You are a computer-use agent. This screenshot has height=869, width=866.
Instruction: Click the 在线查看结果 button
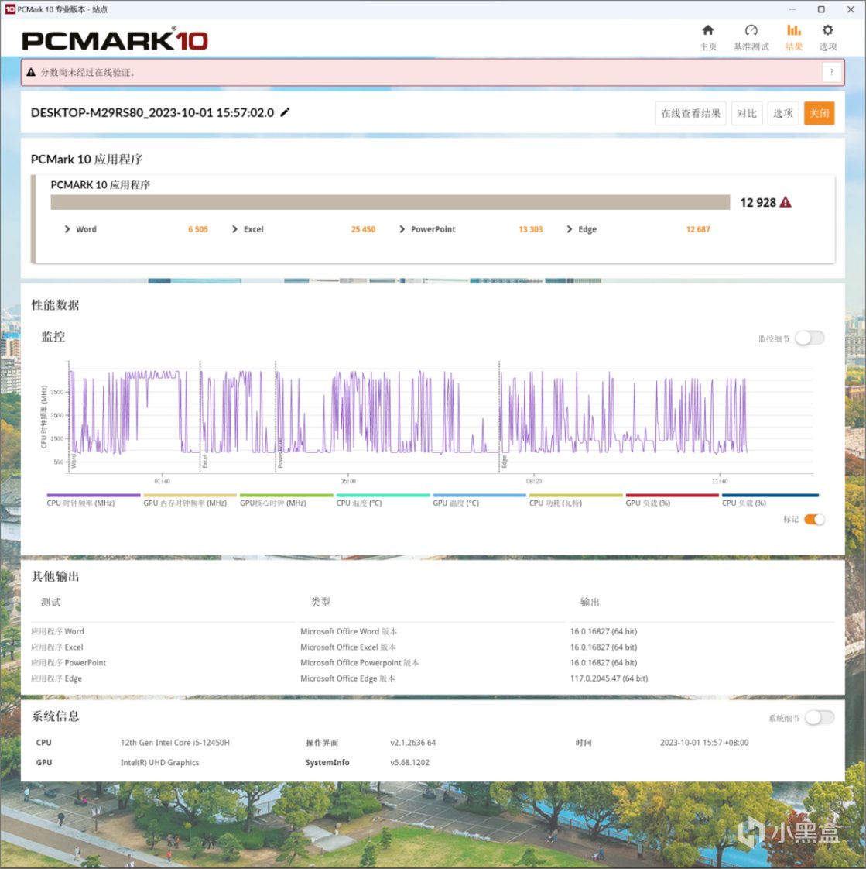(690, 113)
